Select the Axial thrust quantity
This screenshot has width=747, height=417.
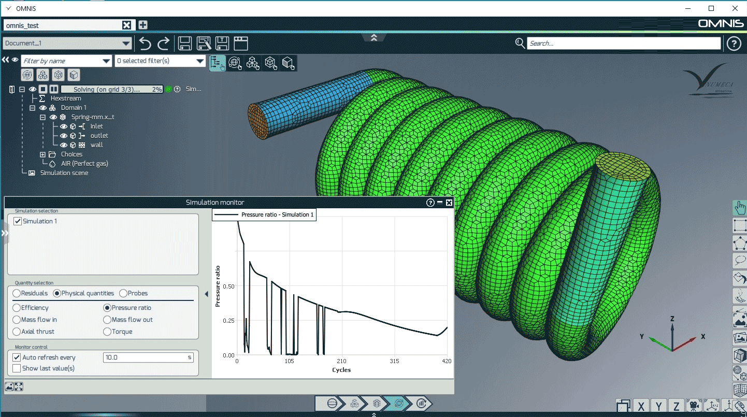pos(17,332)
